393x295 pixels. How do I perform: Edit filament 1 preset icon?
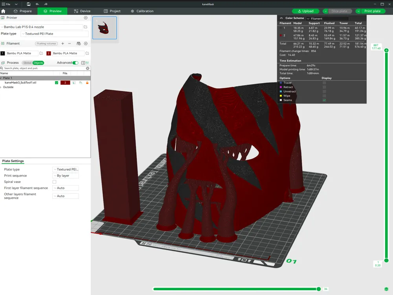41,53
